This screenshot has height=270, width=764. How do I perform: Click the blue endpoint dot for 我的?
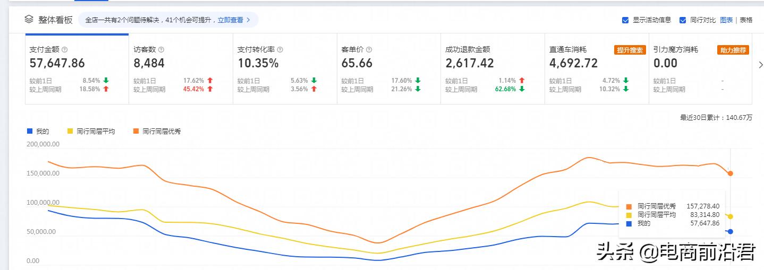731,231
